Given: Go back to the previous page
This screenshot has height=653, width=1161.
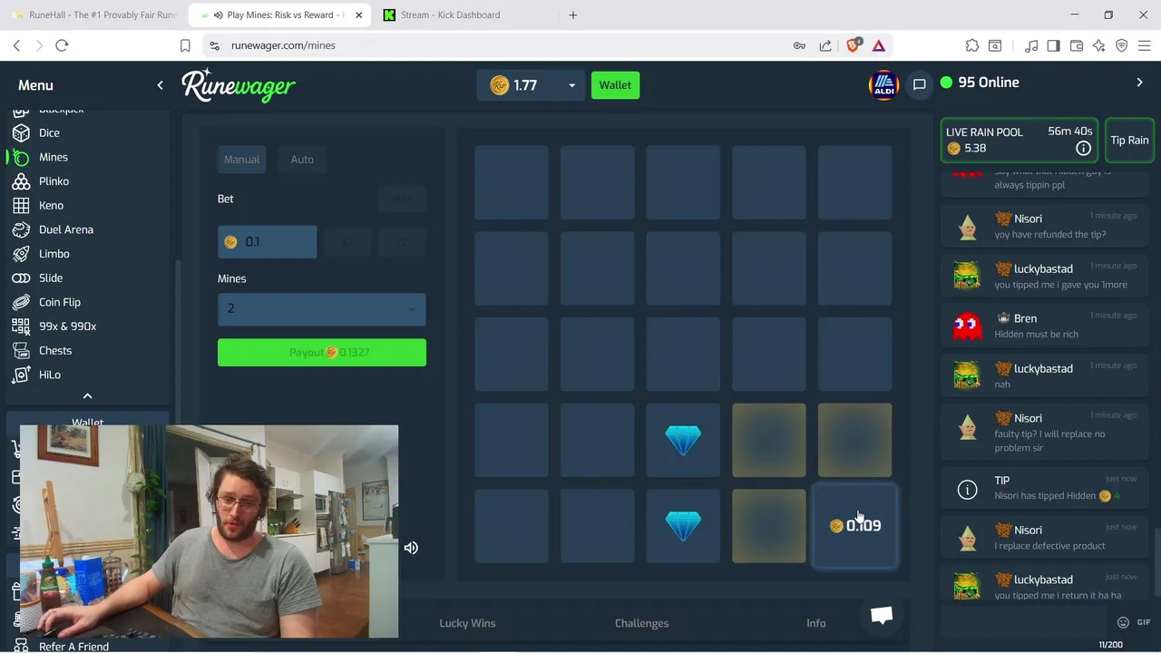Looking at the screenshot, I should coord(16,45).
